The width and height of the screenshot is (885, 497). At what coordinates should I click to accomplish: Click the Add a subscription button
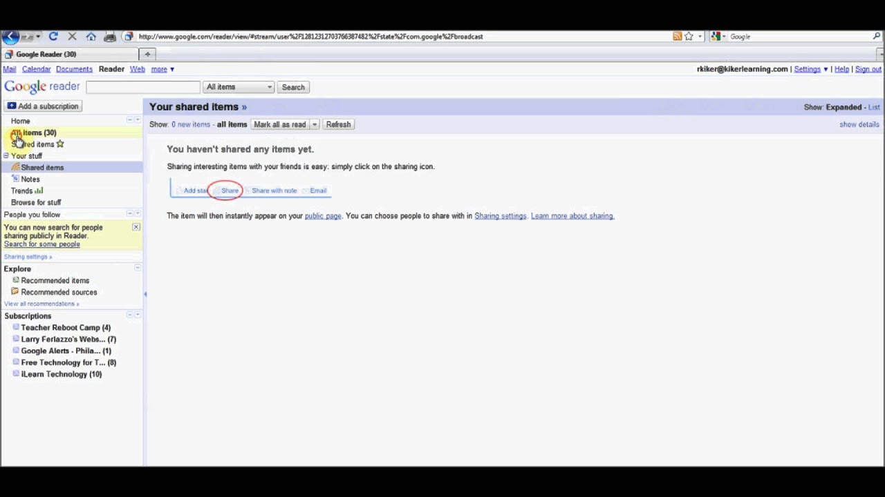(44, 106)
